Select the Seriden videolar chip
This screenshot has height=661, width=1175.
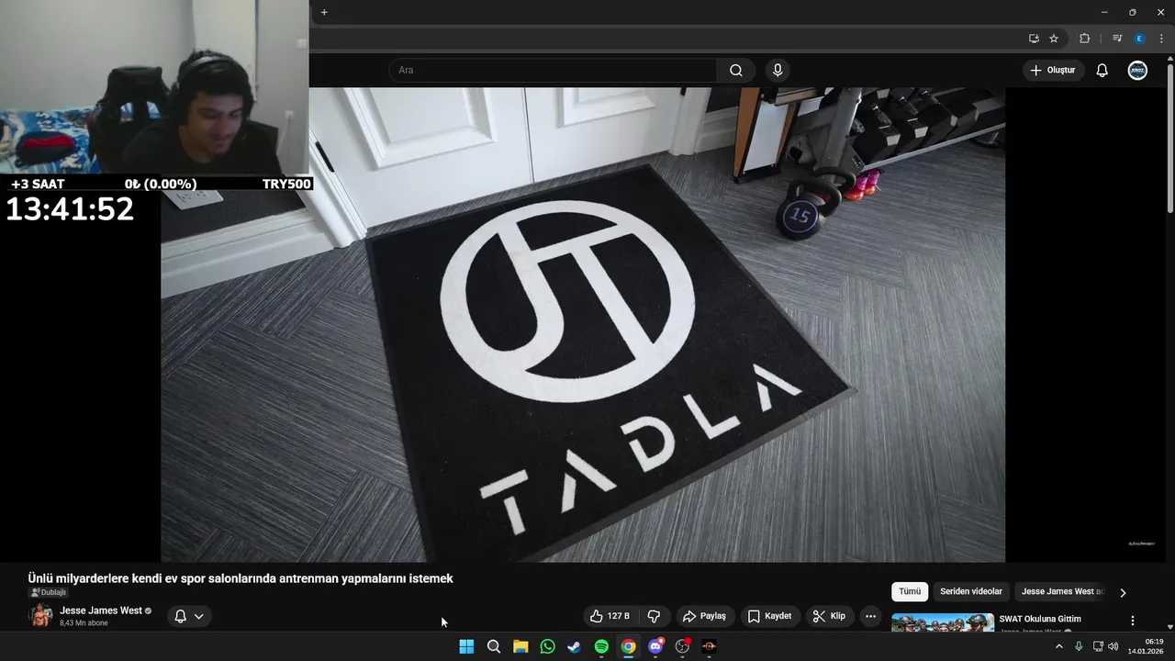(971, 592)
